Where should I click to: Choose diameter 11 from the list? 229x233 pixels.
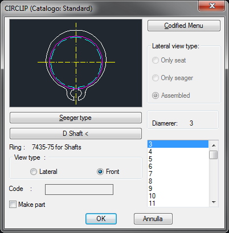click(178, 203)
